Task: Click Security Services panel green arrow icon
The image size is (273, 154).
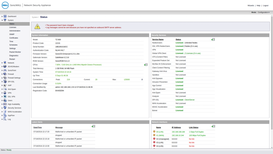Action: pos(213,40)
